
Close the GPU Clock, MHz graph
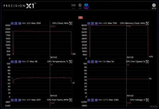[x=71, y=23]
